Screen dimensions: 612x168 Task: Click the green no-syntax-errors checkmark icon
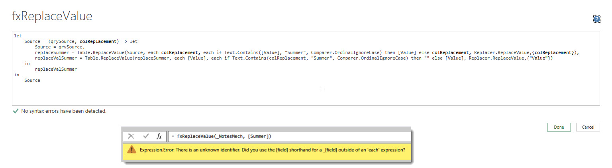click(x=16, y=111)
